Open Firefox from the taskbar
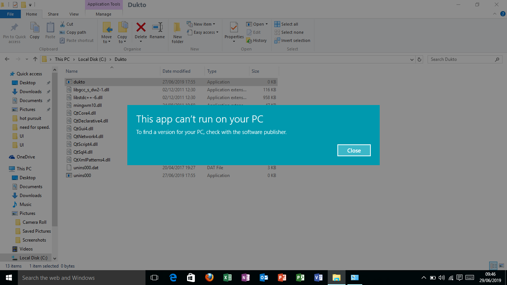This screenshot has width=507, height=285. pyautogui.click(x=209, y=278)
